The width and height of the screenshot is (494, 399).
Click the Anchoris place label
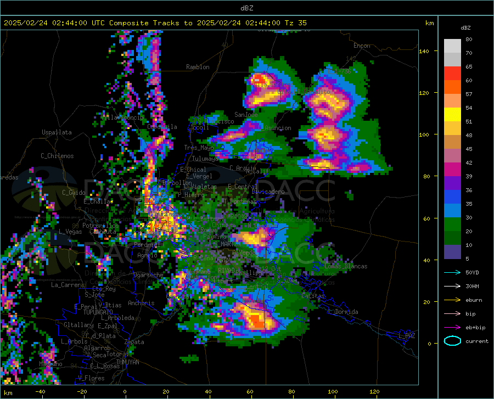click(x=141, y=304)
